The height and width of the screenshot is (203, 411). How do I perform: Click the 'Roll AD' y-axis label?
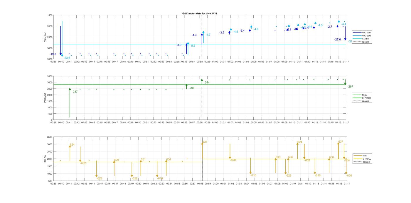[x=45, y=159]
